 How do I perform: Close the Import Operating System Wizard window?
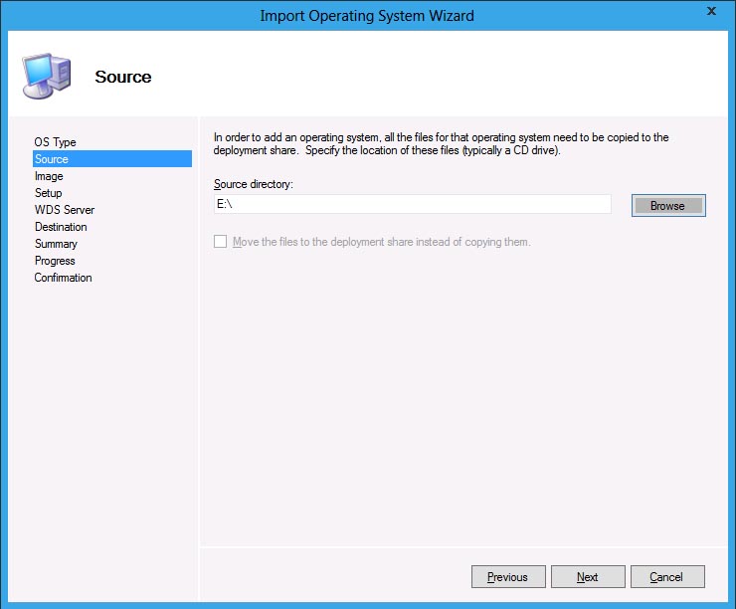pos(711,12)
